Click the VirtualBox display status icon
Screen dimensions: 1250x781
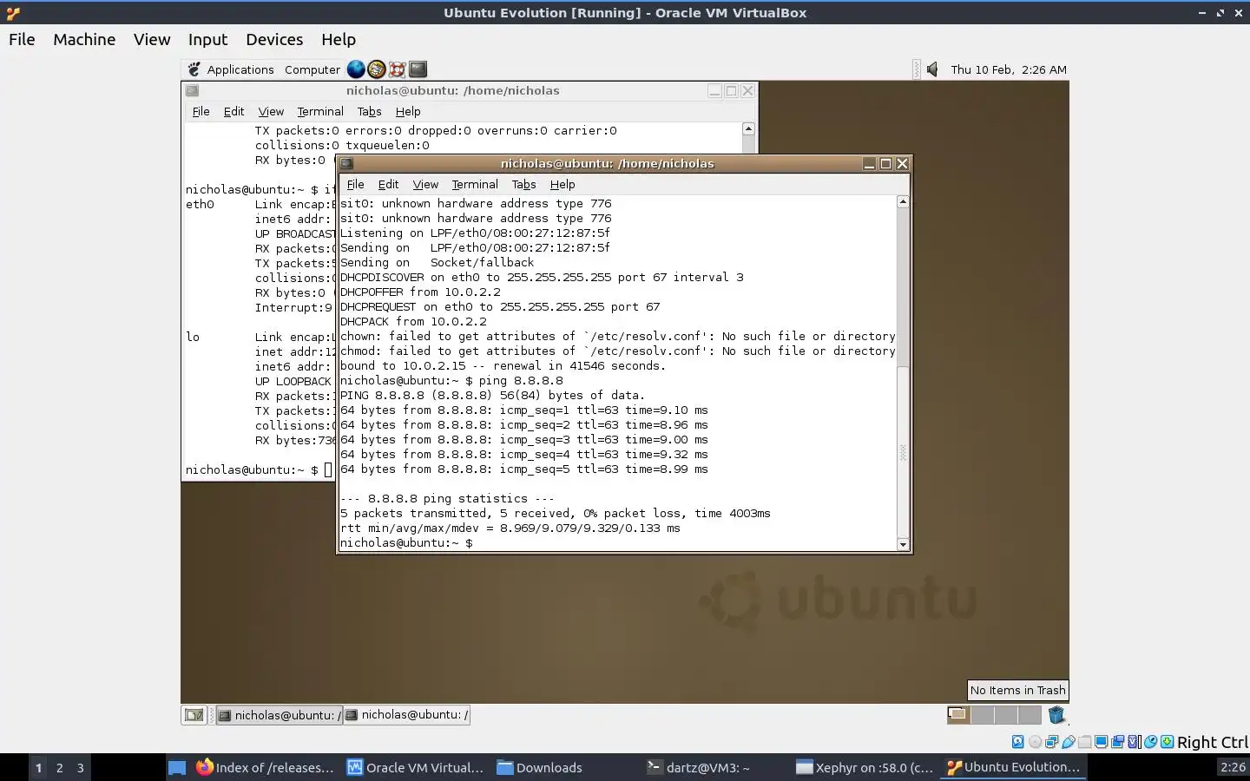click(x=1101, y=742)
